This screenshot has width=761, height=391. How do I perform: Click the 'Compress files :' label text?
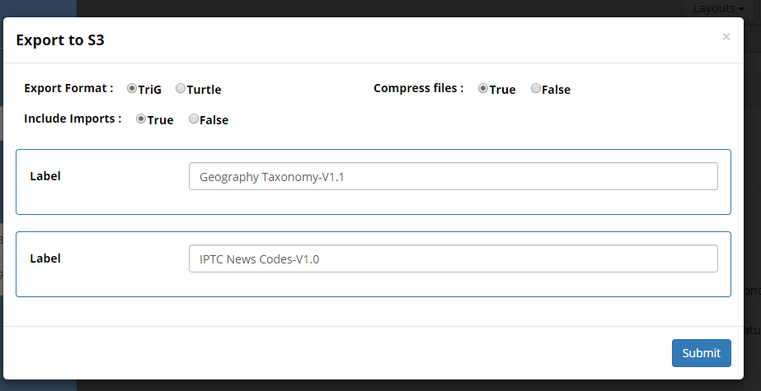click(x=418, y=88)
